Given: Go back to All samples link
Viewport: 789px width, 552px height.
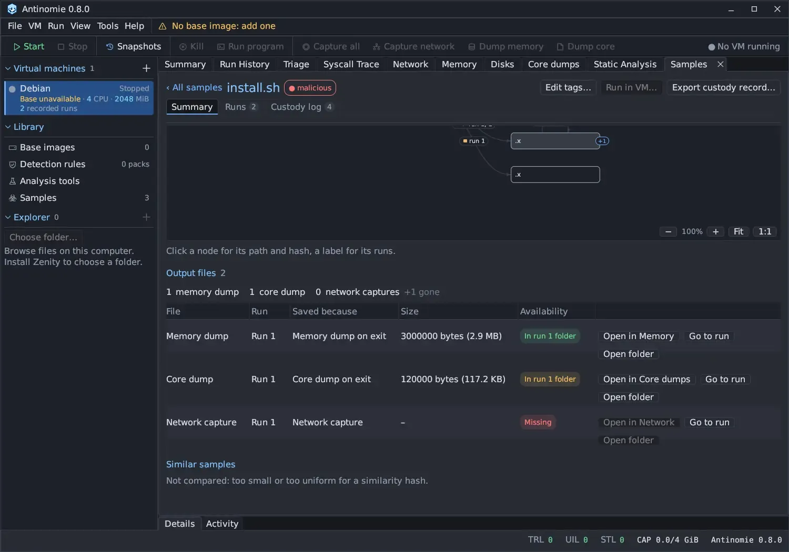Looking at the screenshot, I should [194, 88].
